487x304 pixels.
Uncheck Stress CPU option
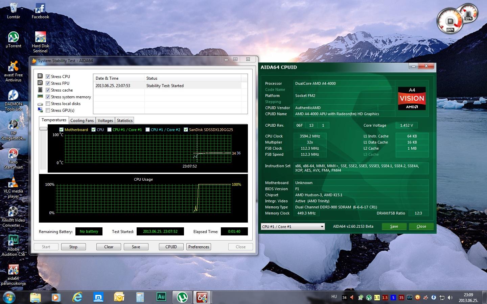48,77
